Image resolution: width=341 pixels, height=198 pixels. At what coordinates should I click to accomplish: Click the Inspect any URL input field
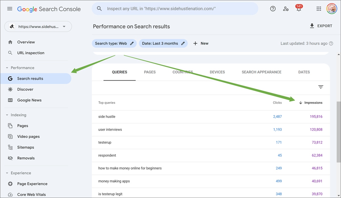[x=175, y=9]
